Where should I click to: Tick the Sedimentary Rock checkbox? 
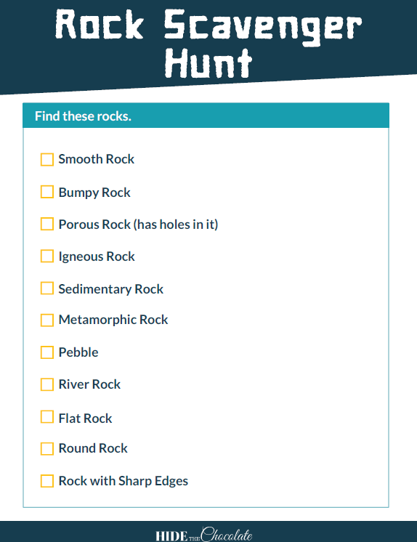pyautogui.click(x=47, y=288)
